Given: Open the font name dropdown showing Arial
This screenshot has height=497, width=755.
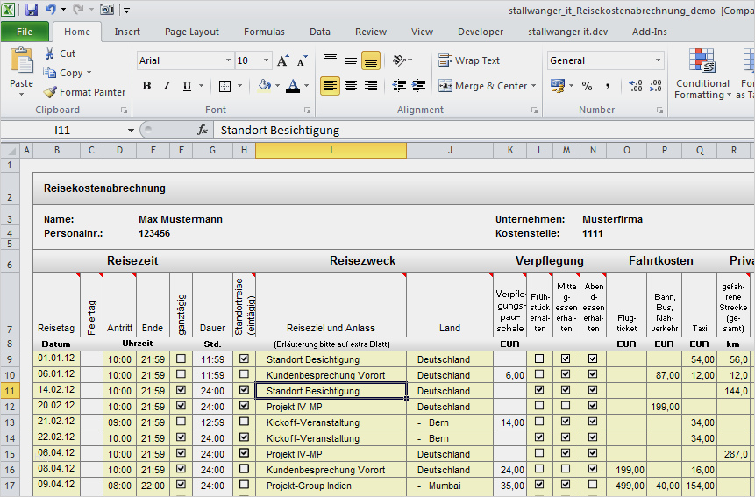Looking at the screenshot, I should point(226,60).
